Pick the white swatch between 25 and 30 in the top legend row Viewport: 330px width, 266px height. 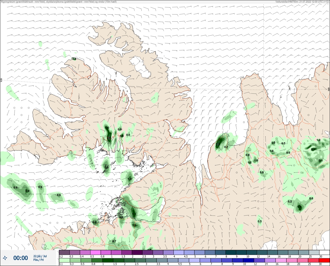(324, 252)
